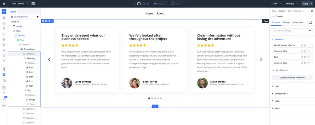Expand the Meta section
Image resolution: width=315 pixels, height=125 pixels.
276,108
